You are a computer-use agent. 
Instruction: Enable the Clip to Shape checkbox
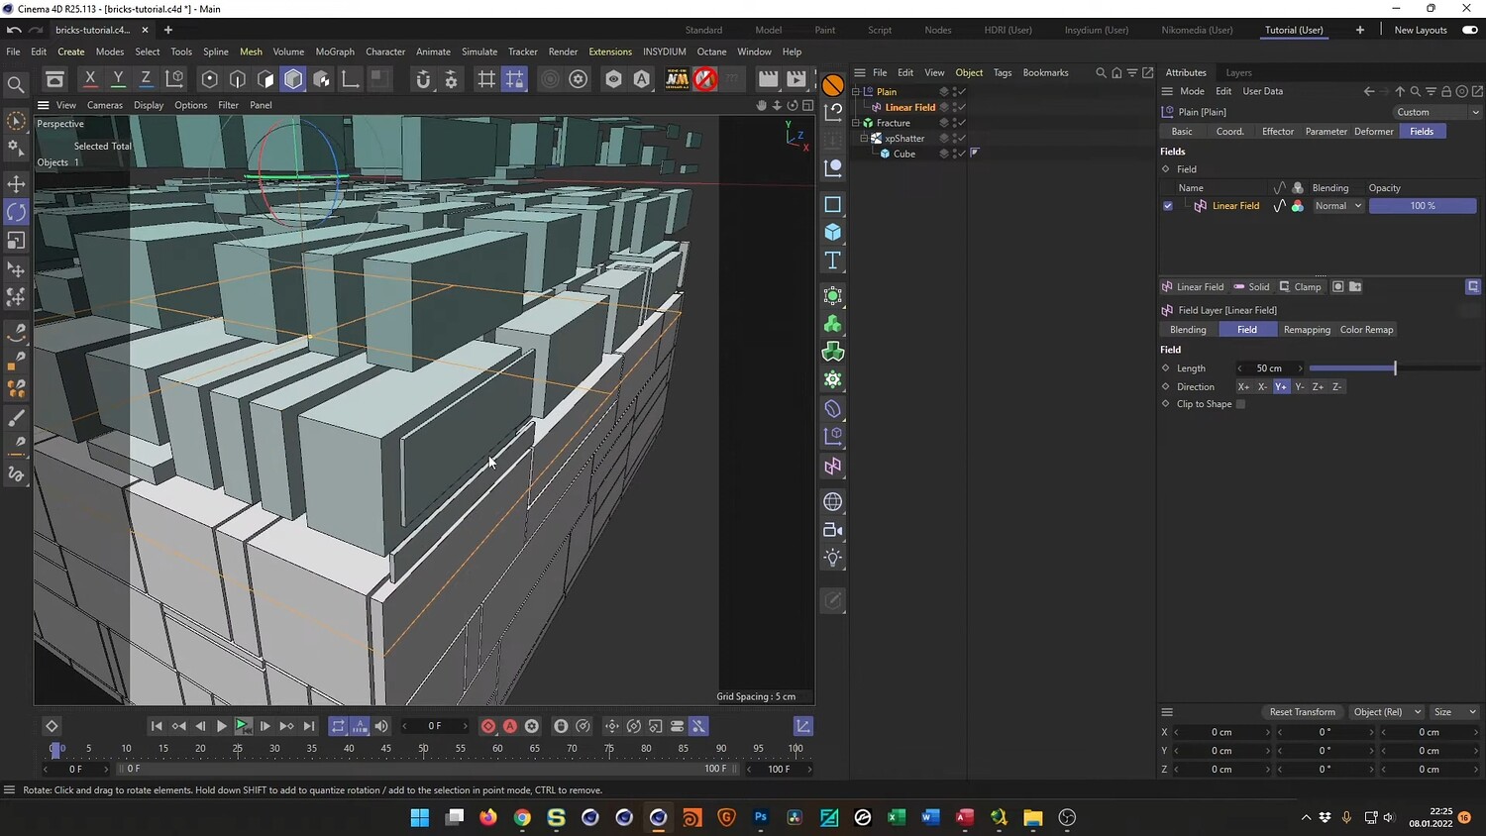tap(1240, 404)
